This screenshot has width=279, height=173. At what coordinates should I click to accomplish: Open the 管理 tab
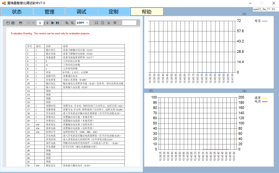(49, 12)
